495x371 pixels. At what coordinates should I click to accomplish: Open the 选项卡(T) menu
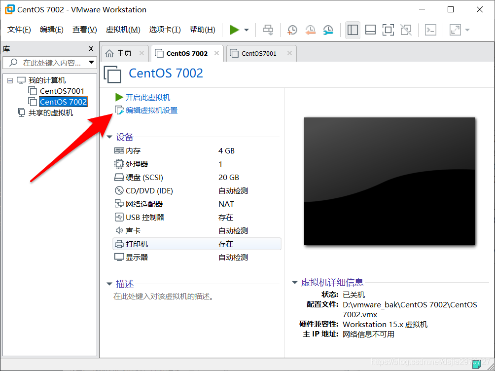(165, 30)
